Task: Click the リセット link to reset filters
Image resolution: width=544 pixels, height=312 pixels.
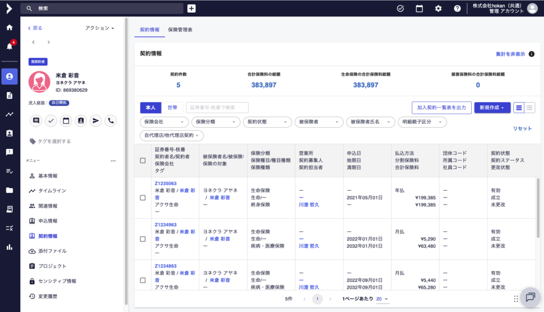Action: click(522, 129)
